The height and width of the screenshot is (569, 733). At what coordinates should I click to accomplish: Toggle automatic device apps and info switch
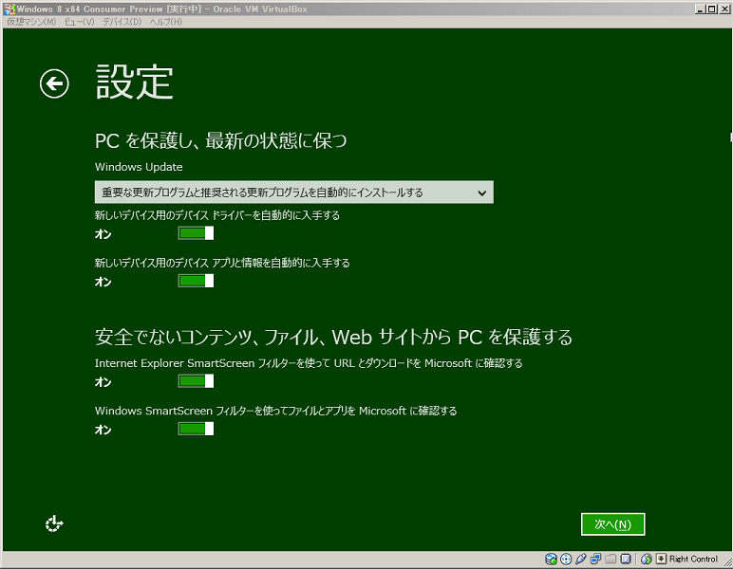[196, 281]
